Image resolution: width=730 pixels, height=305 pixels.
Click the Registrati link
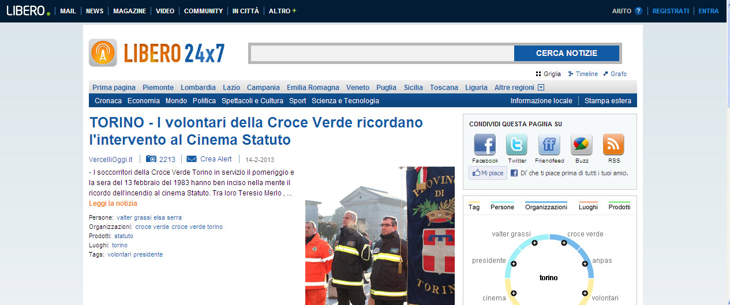coord(671,11)
